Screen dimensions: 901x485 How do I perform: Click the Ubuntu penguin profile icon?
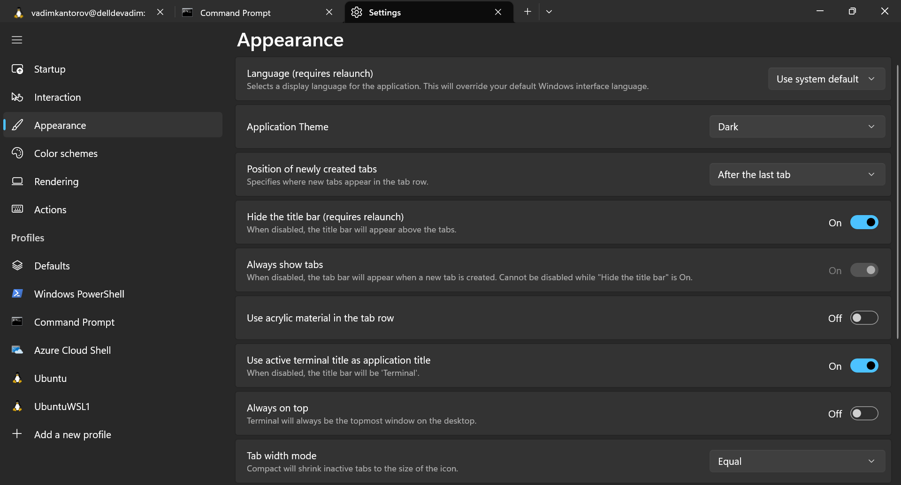(17, 378)
